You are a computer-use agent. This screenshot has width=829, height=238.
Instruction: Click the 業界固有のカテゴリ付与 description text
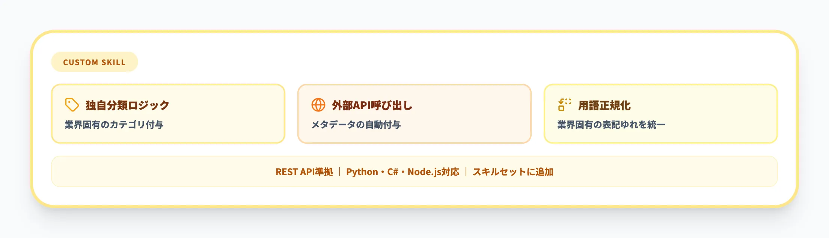click(114, 125)
